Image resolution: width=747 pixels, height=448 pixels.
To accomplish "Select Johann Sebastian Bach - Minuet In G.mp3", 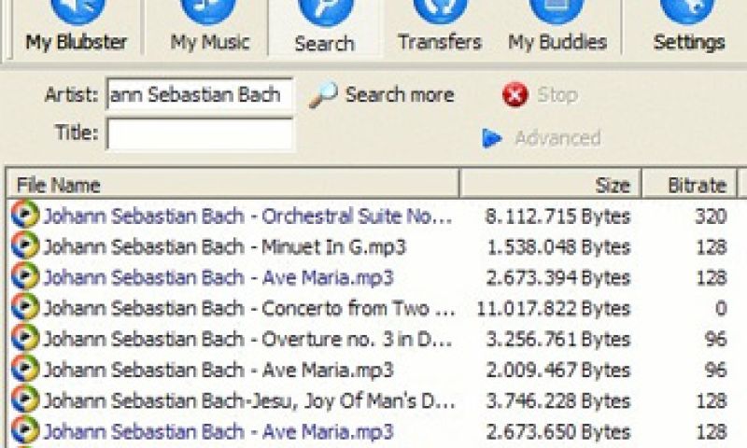I will coord(224,246).
